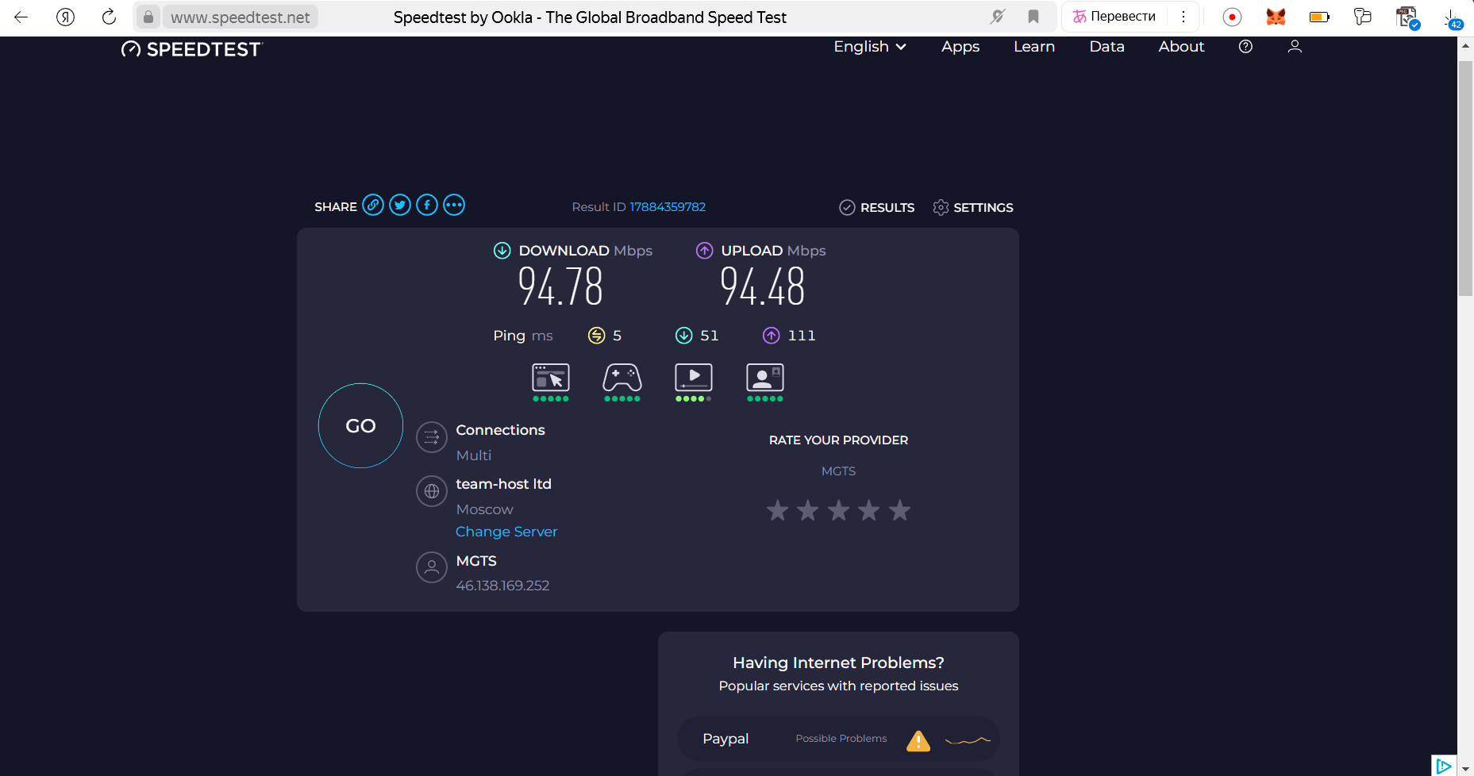Click the Speedtest logo

click(x=191, y=49)
